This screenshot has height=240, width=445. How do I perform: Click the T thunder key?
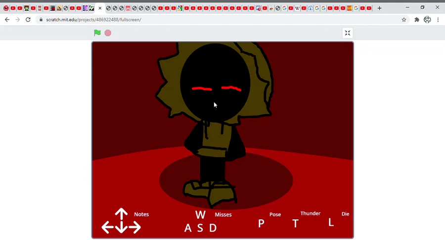(296, 224)
